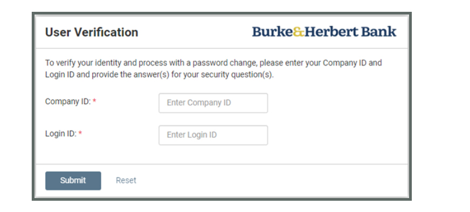Click the Burke & Herbert Bank logo
Image resolution: width=470 pixels, height=212 pixels.
324,32
